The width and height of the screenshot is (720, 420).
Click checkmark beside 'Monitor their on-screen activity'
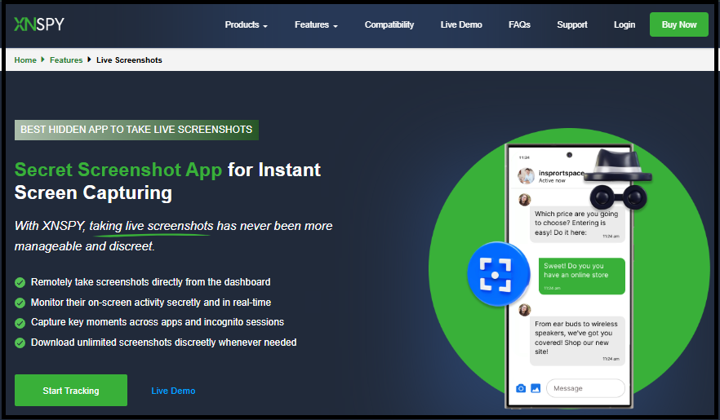point(20,303)
